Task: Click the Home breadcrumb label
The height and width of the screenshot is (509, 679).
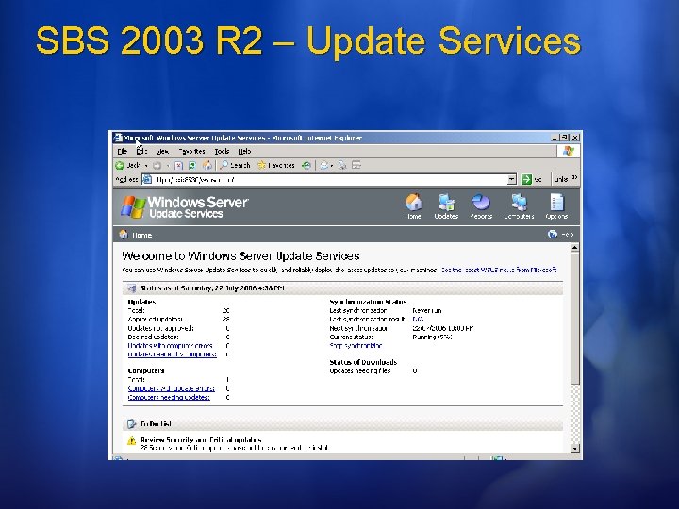Action: tap(141, 235)
